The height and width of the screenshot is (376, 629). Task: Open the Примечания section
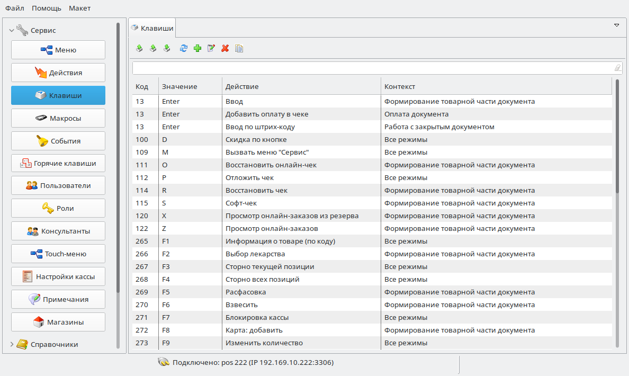click(58, 299)
